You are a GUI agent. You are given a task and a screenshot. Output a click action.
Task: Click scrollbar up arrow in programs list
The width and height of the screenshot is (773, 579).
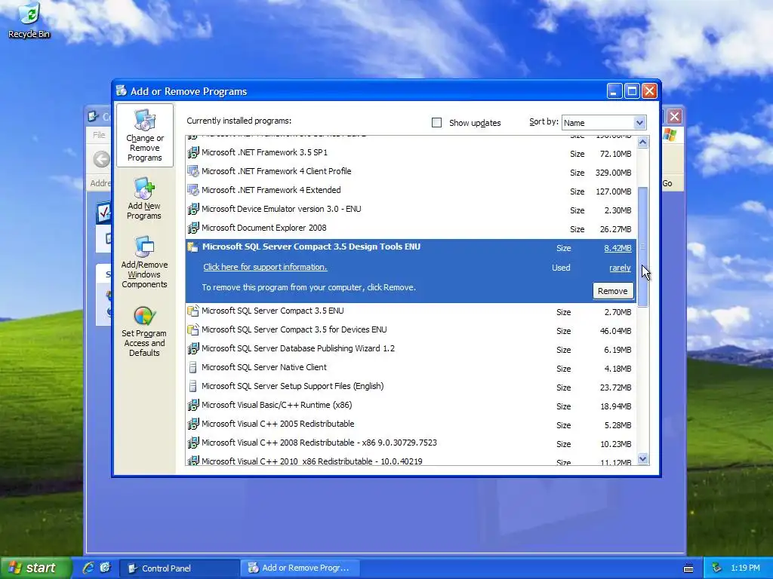point(642,142)
